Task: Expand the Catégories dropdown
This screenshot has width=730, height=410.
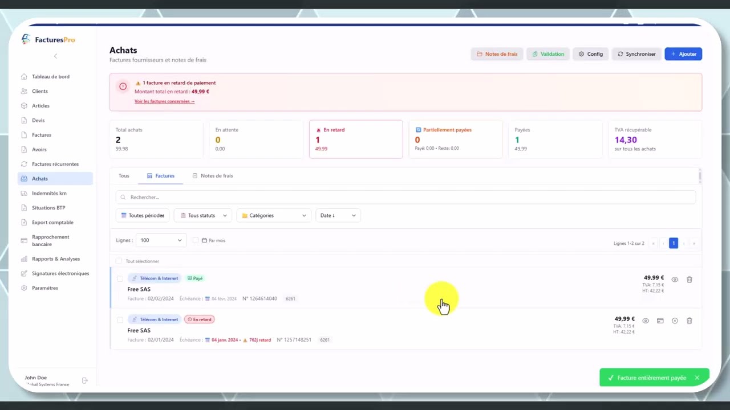Action: point(274,215)
